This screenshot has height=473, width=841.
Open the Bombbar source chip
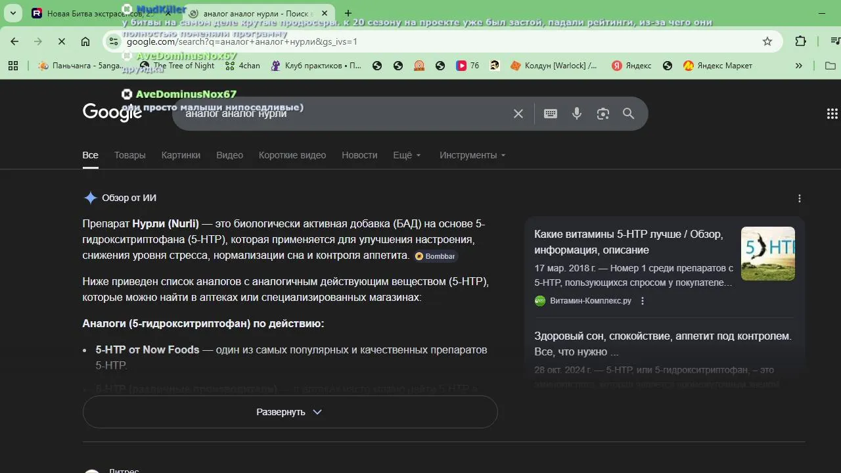(x=436, y=256)
